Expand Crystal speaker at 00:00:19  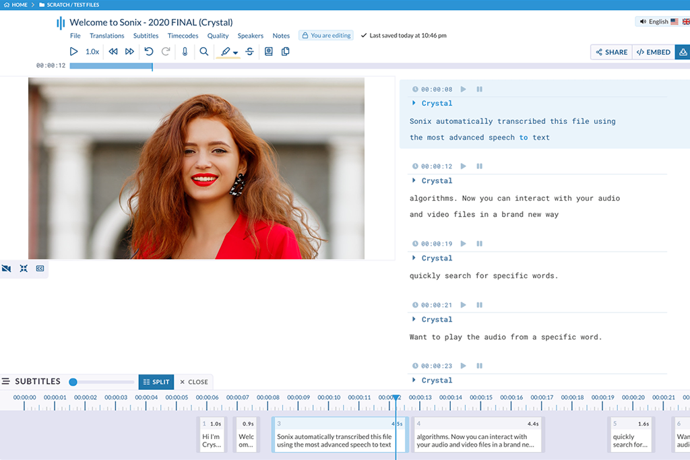[414, 258]
